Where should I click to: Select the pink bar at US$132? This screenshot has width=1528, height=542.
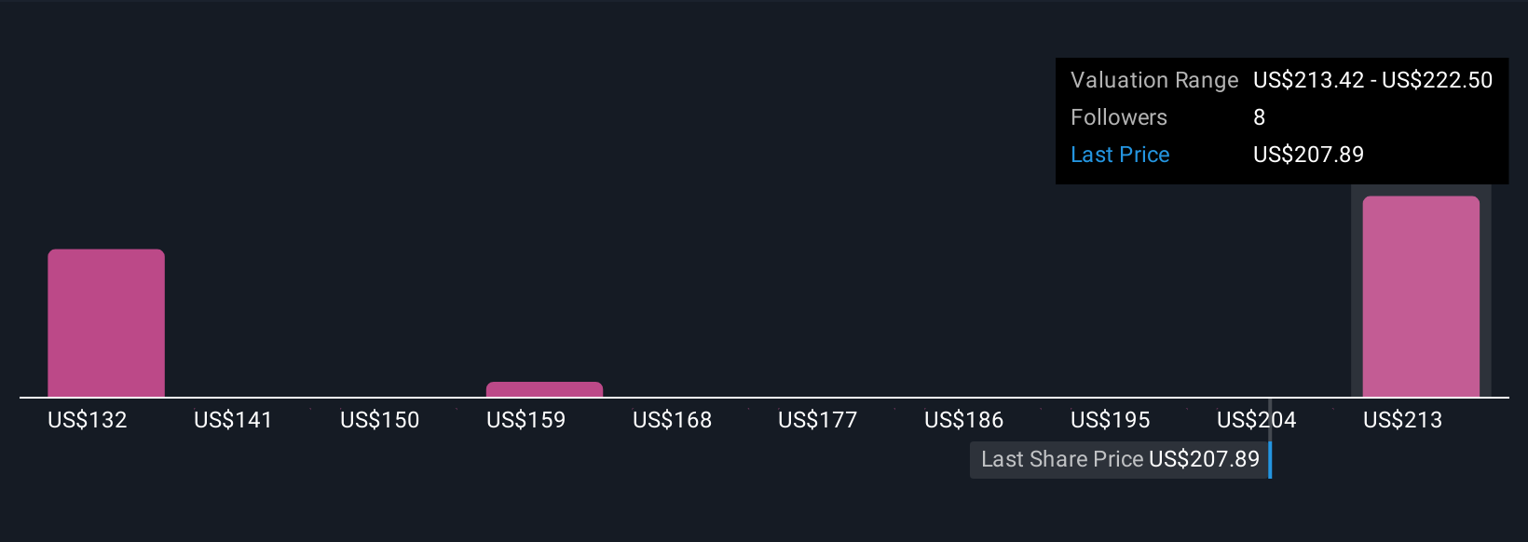coord(106,323)
